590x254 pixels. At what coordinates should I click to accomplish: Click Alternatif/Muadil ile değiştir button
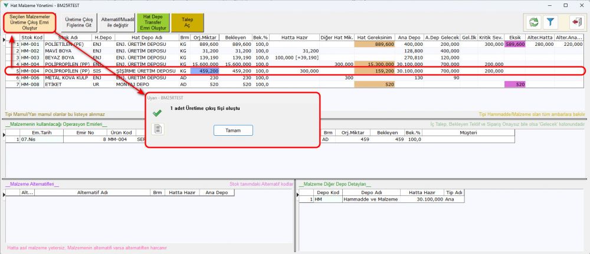click(x=116, y=22)
